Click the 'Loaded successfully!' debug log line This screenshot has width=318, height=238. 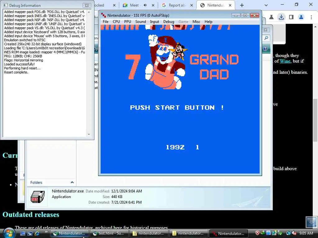click(20, 64)
